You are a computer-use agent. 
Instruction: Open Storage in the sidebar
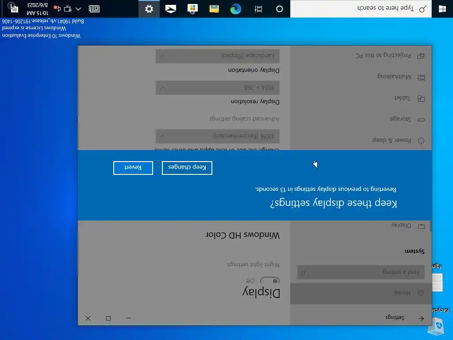tap(361, 119)
